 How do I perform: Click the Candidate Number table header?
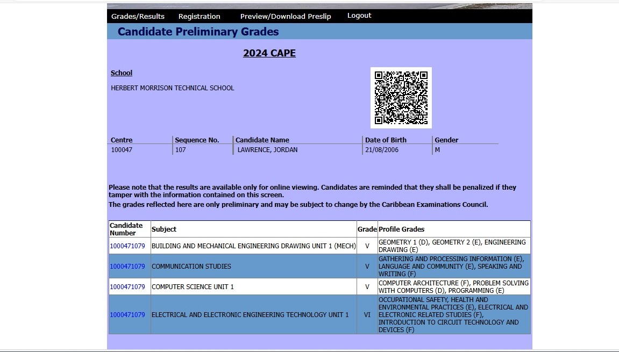tap(126, 229)
